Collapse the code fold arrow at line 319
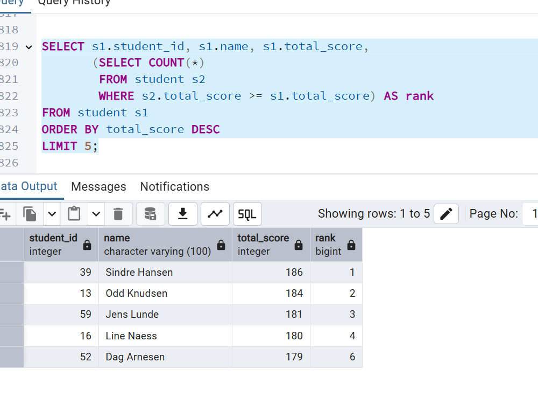538x404 pixels. [x=29, y=47]
